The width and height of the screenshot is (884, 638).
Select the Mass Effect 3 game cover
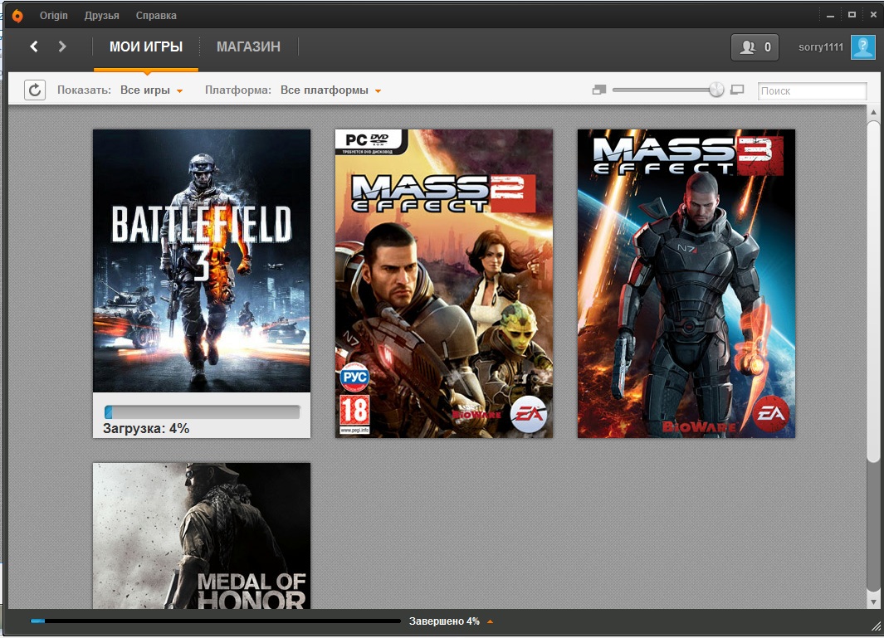686,284
